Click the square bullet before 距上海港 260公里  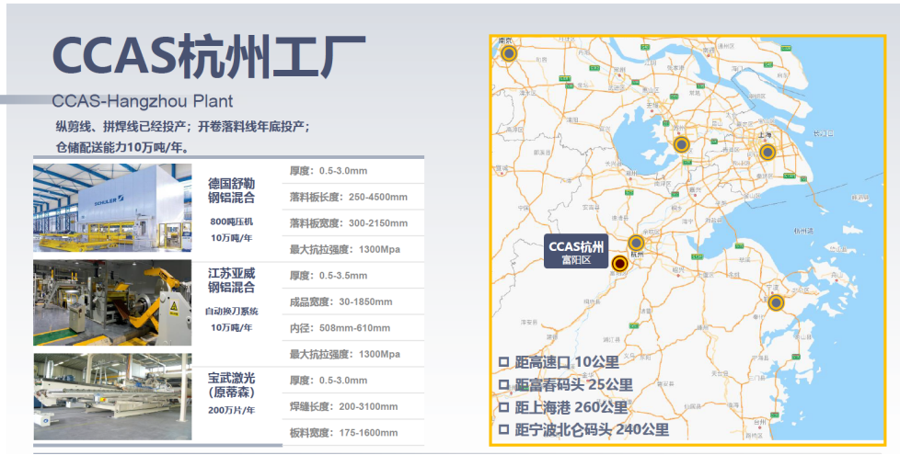[504, 407]
